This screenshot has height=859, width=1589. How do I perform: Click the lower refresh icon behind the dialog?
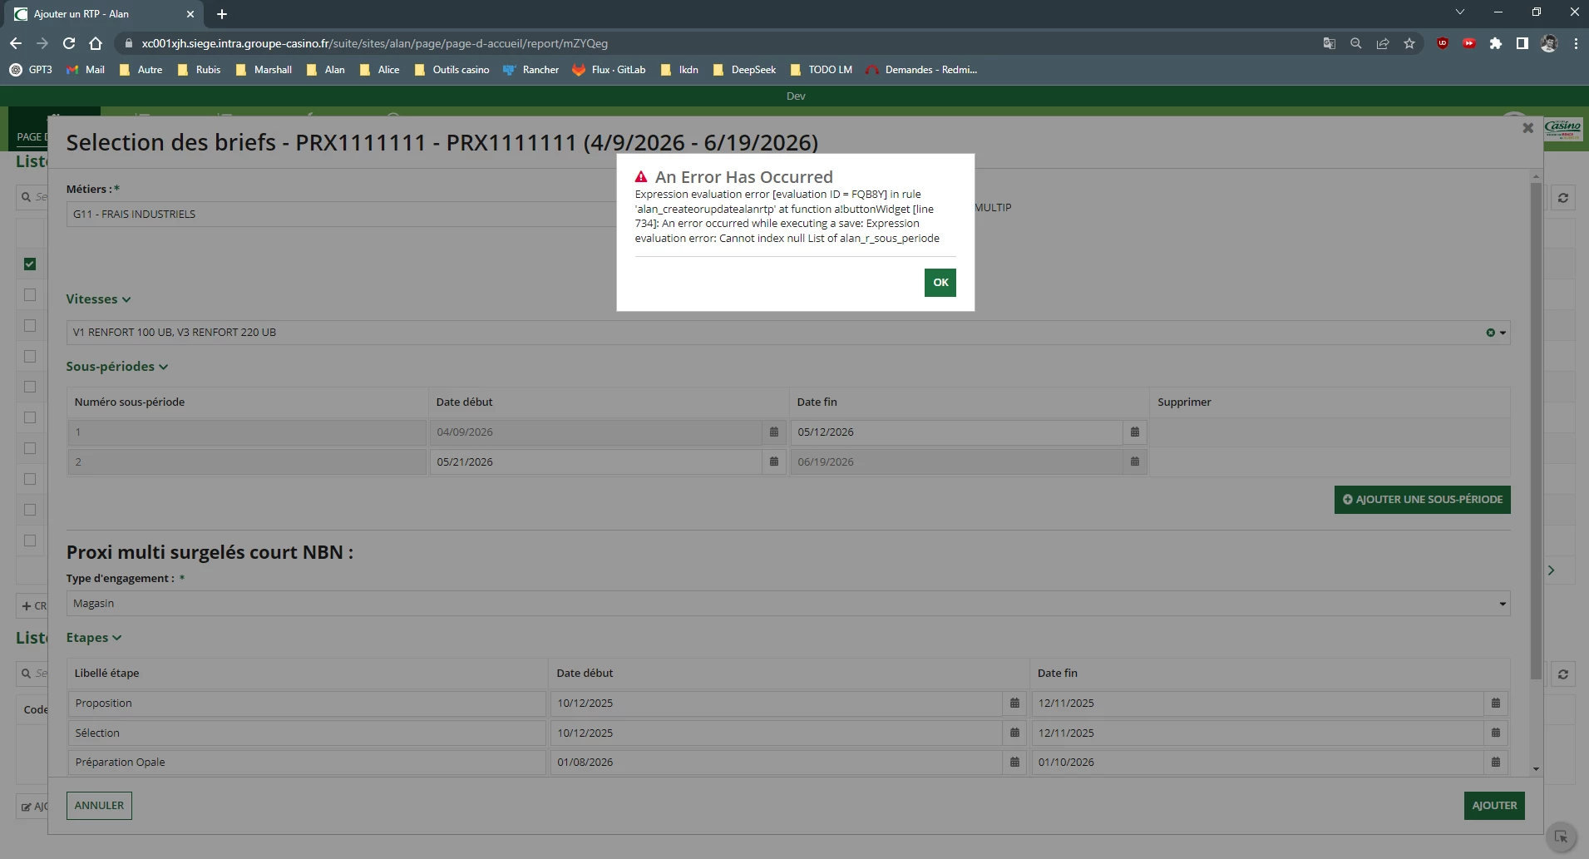(1563, 674)
